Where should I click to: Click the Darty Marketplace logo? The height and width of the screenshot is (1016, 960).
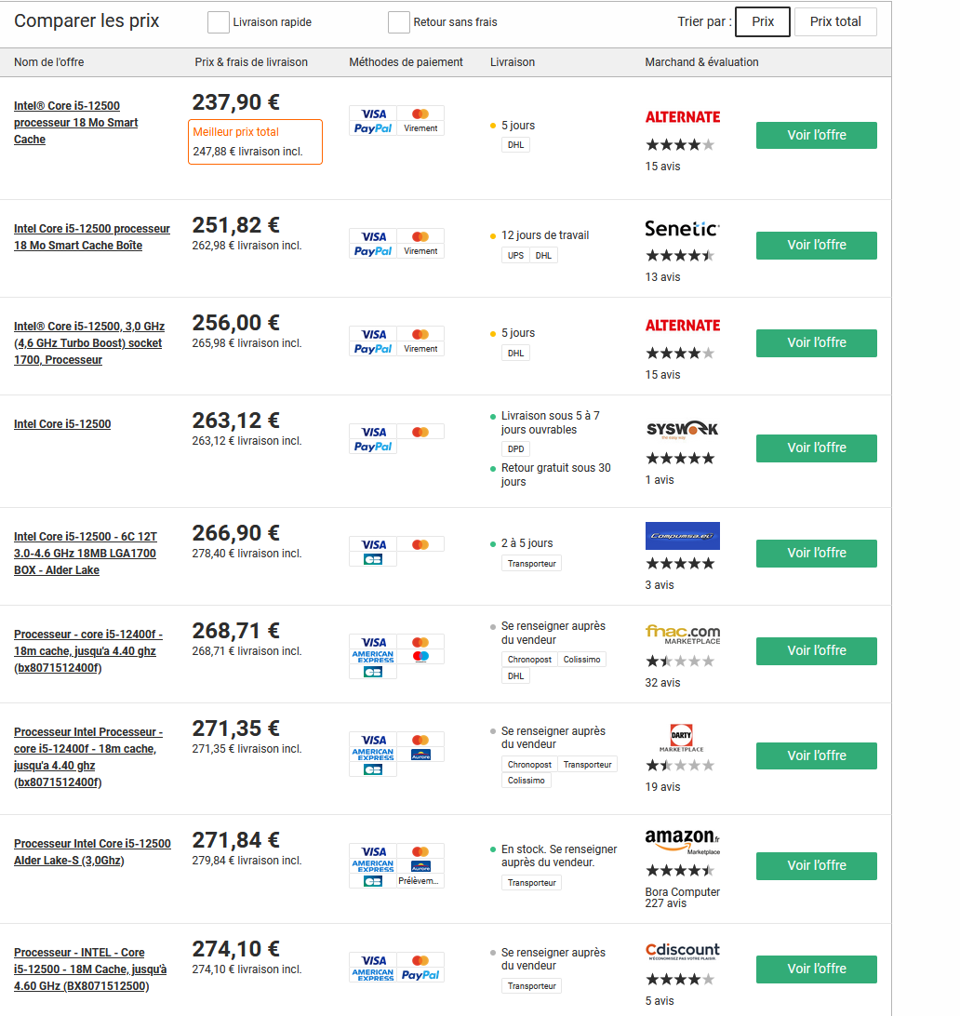(x=682, y=737)
